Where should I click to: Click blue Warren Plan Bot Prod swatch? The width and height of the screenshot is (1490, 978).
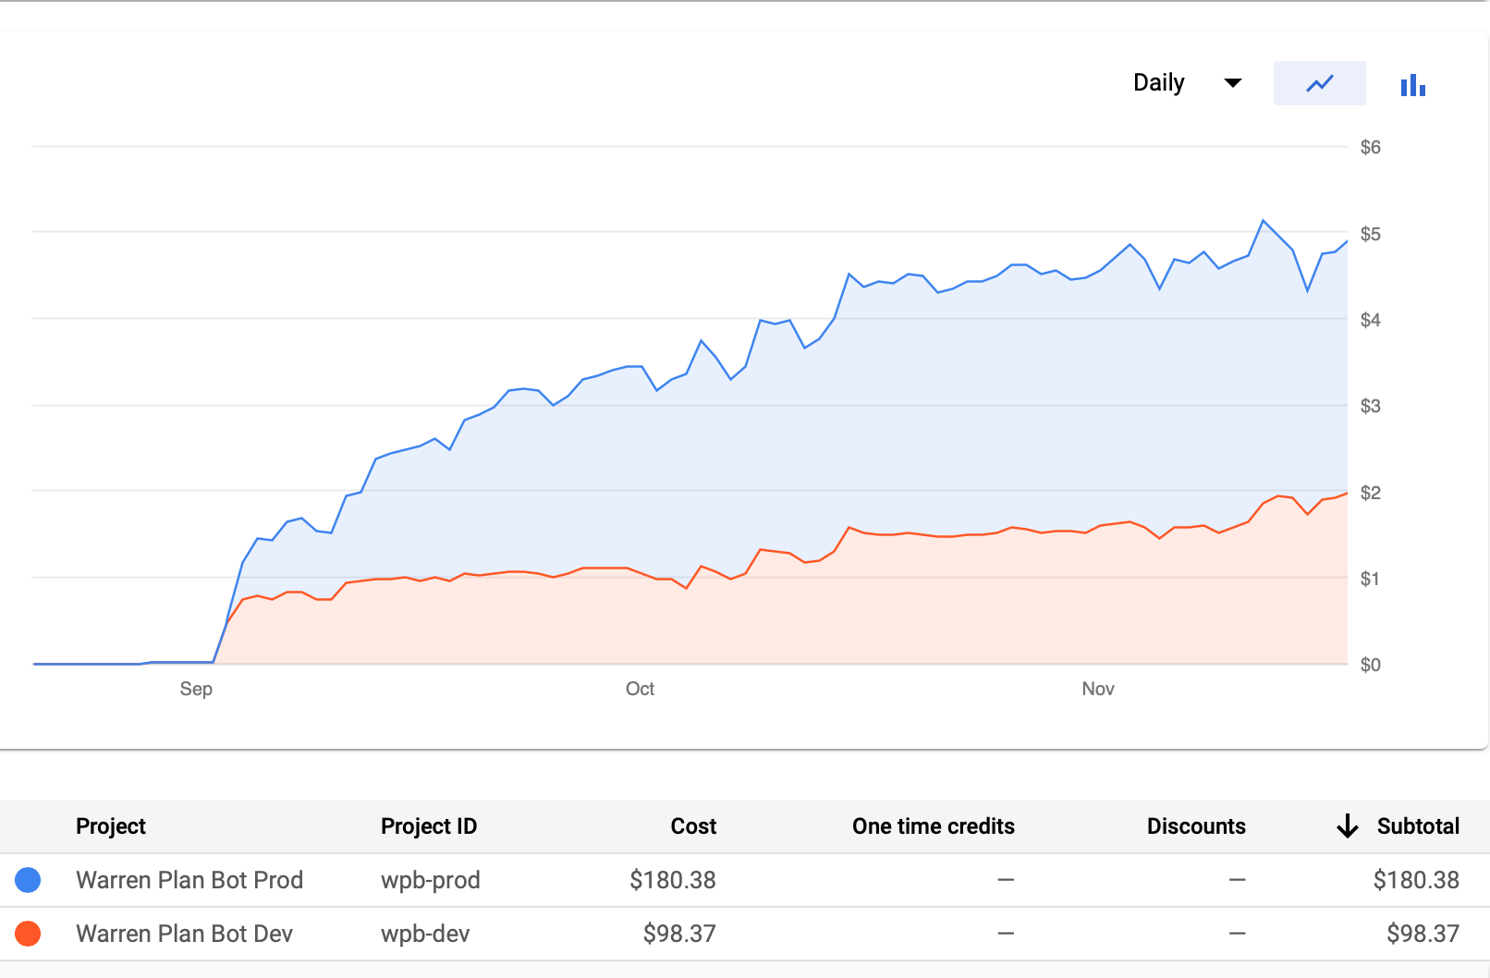[x=29, y=880]
